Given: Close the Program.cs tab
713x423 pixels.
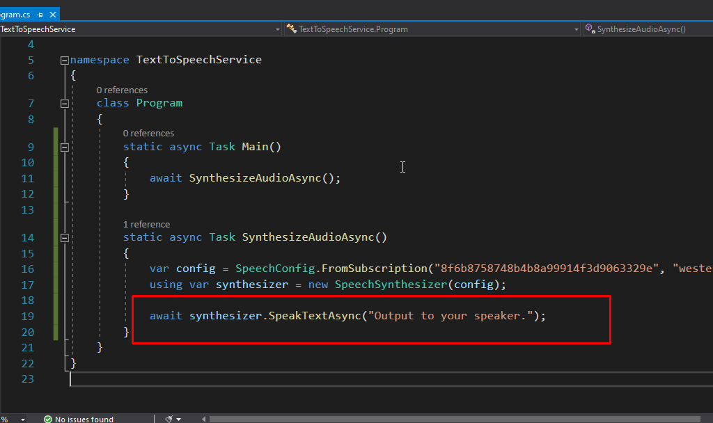Looking at the screenshot, I should [x=52, y=14].
